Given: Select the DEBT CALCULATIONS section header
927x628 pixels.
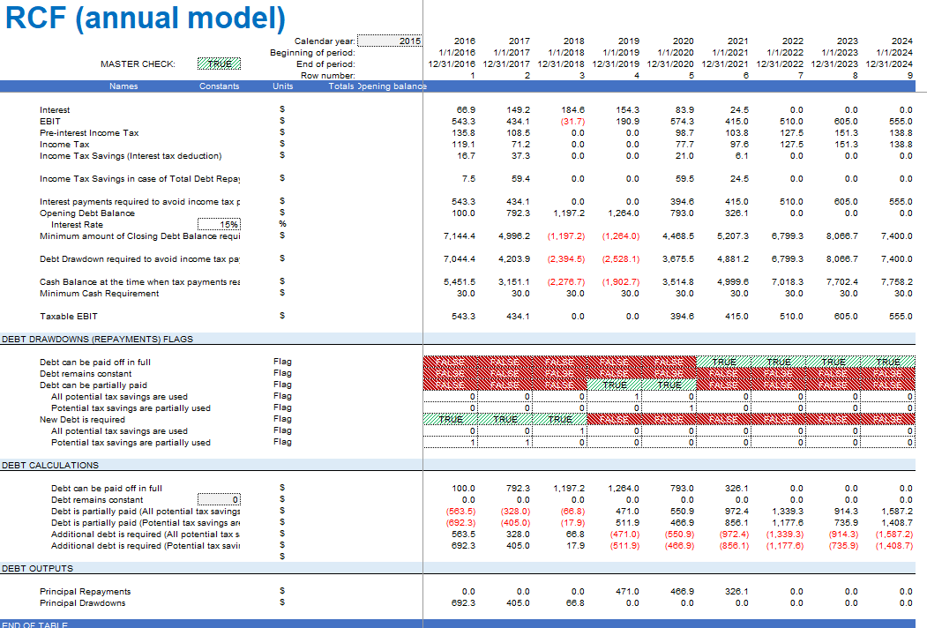Looking at the screenshot, I should click(50, 465).
